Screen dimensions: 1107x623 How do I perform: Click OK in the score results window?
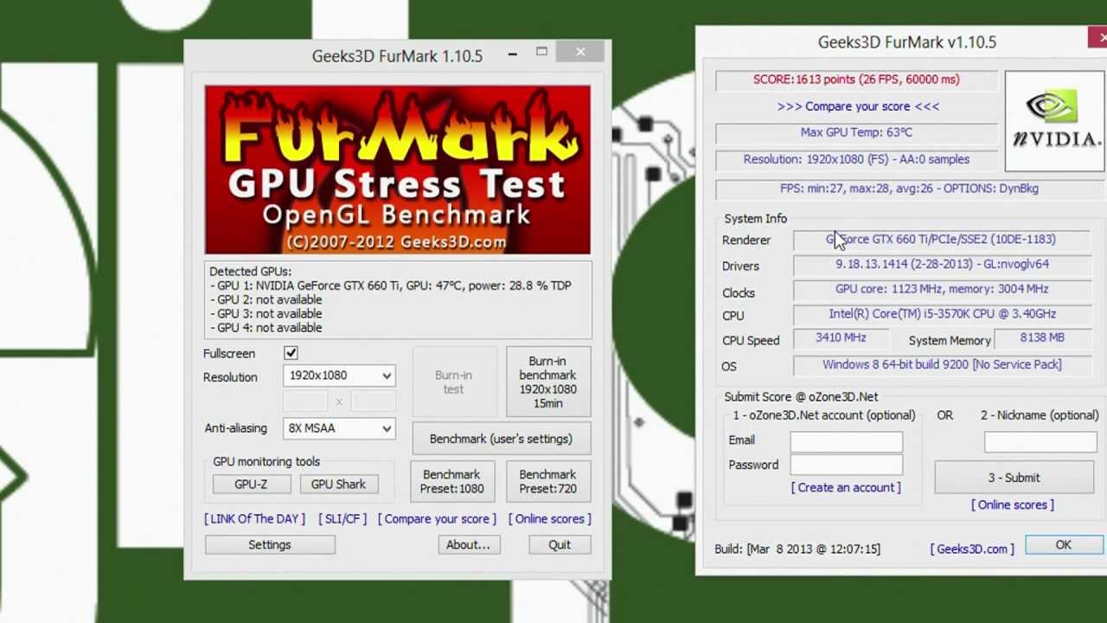1063,544
